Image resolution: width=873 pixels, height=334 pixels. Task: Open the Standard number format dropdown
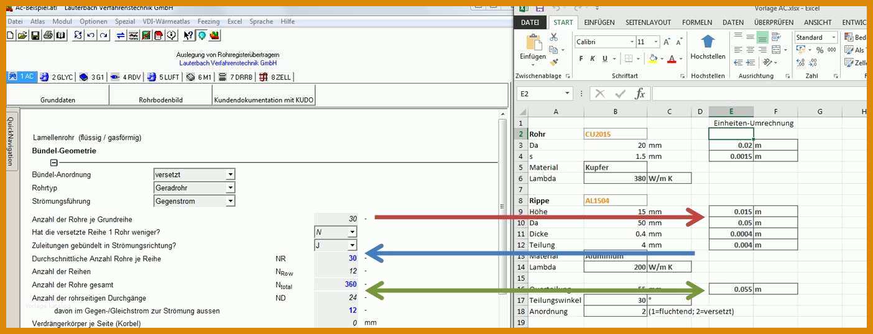pos(834,37)
